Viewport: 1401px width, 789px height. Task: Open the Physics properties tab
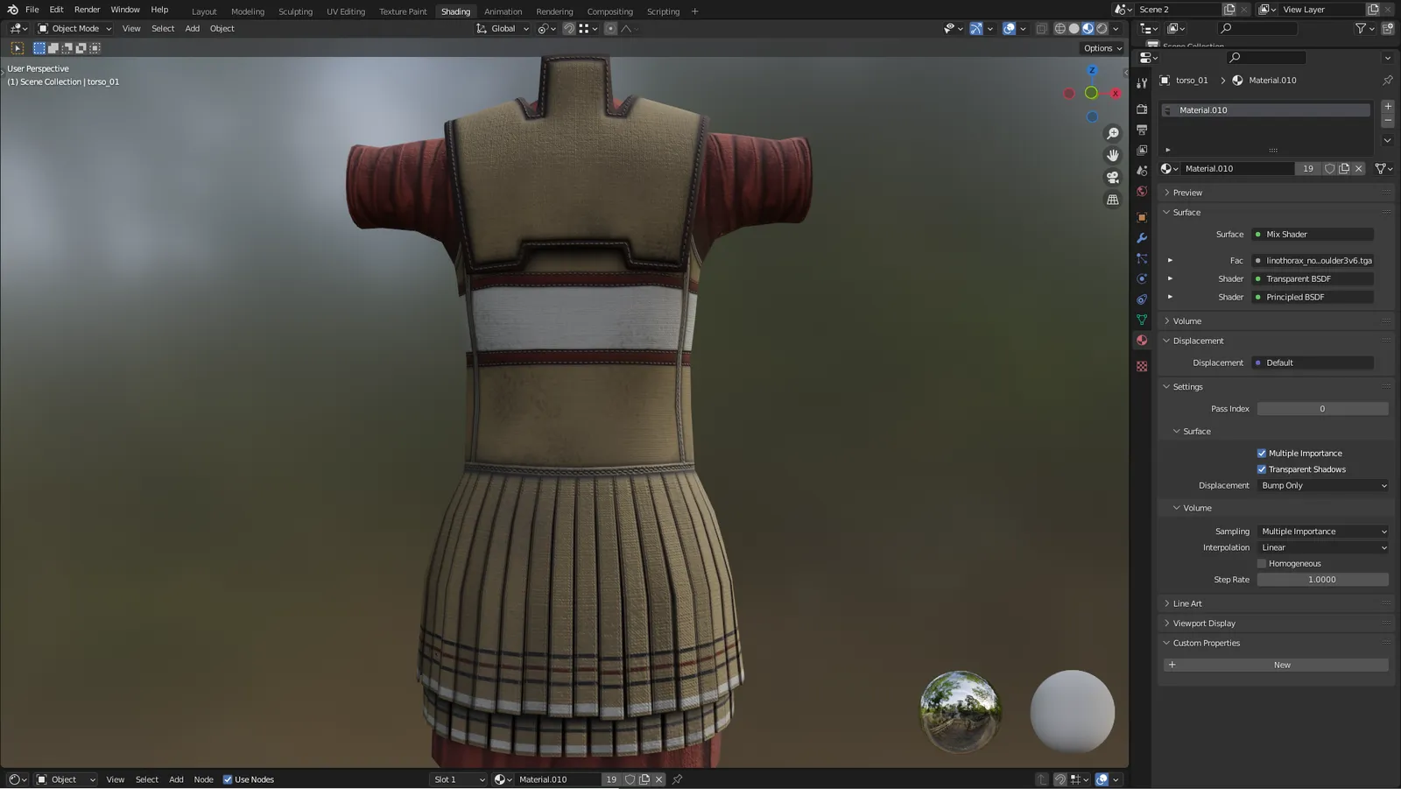pos(1142,278)
